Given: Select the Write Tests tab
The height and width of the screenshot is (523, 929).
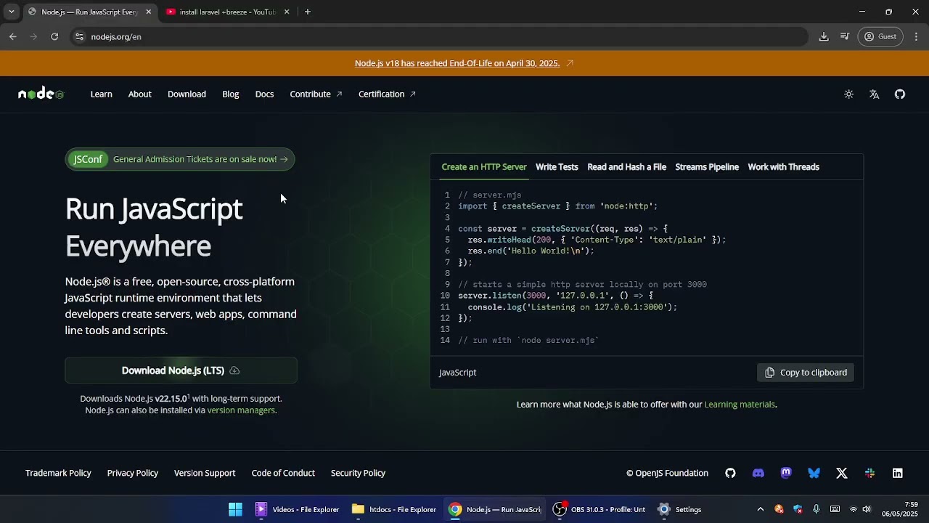Looking at the screenshot, I should tap(557, 167).
